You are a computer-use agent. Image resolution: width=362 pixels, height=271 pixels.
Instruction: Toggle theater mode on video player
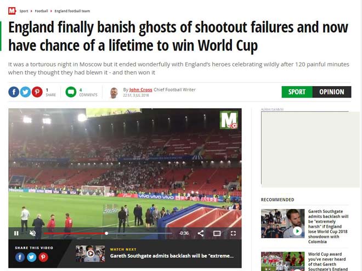coord(217,233)
